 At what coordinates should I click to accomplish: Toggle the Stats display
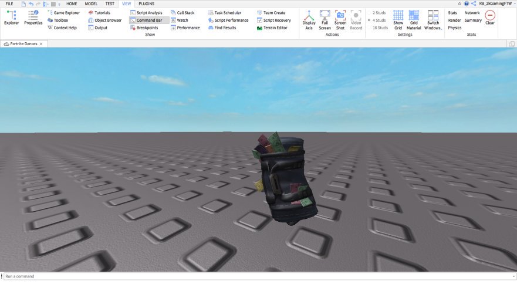pyautogui.click(x=452, y=12)
